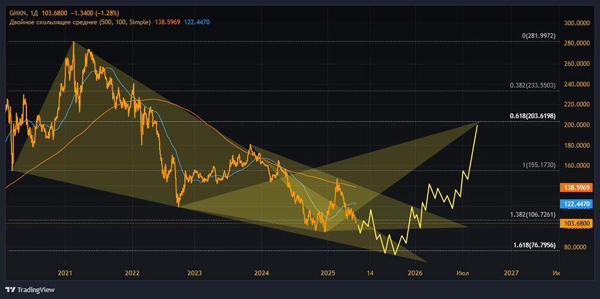
Task: Select Fibonacci level 0.618(203.6198) label
Action: point(533,116)
